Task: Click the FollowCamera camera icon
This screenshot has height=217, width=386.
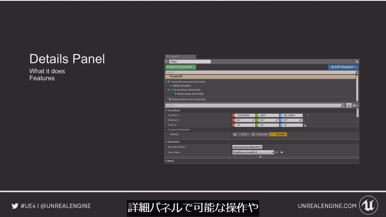Action: tap(173, 94)
